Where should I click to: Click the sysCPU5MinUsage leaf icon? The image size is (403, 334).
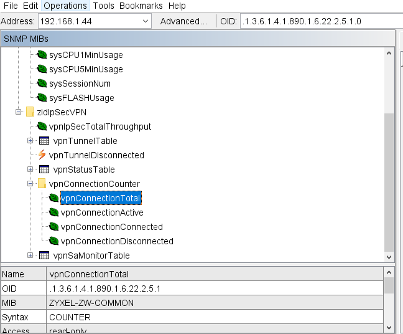42,69
